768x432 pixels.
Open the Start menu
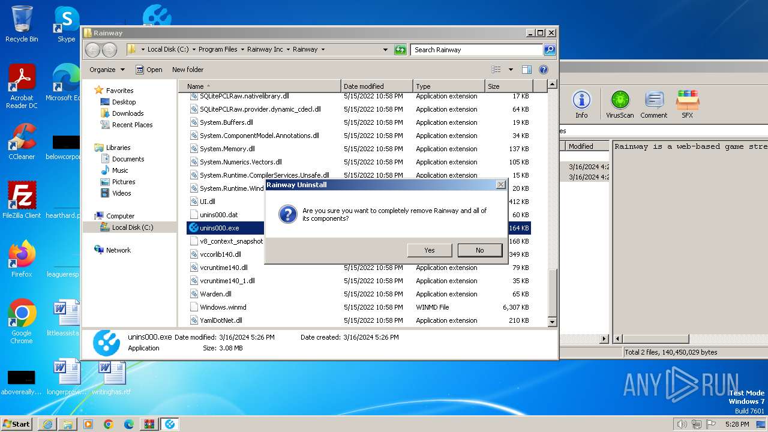[x=17, y=424]
